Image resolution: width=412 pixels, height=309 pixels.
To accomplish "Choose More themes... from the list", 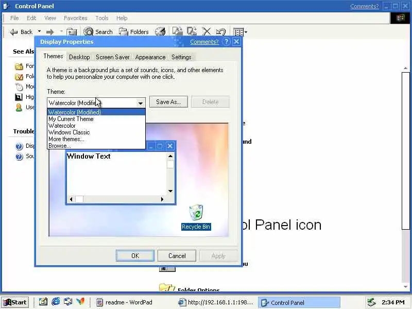I will pos(96,139).
